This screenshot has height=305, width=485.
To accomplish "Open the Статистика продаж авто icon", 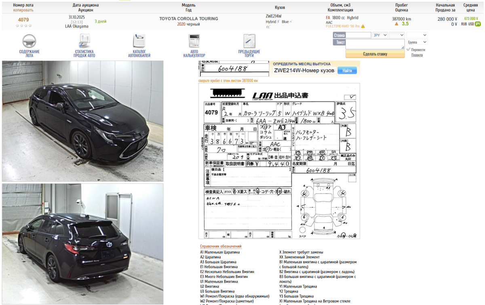I will click(x=84, y=41).
